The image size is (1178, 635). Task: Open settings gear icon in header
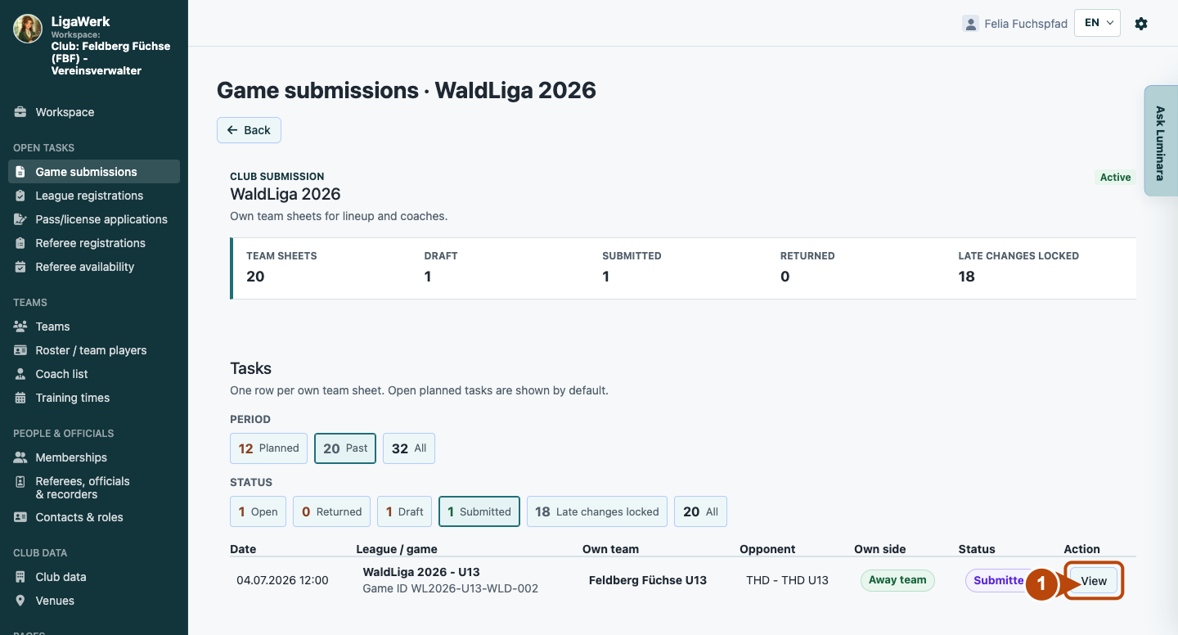point(1141,24)
